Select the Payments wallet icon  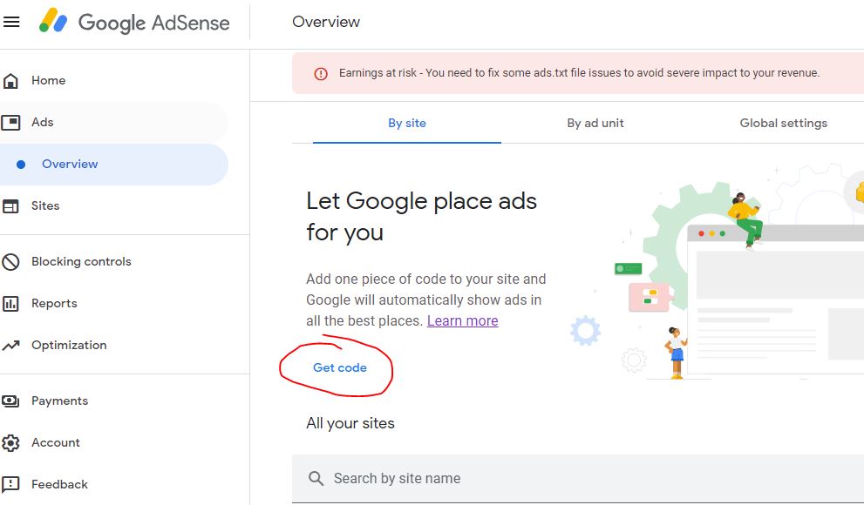[13, 401]
